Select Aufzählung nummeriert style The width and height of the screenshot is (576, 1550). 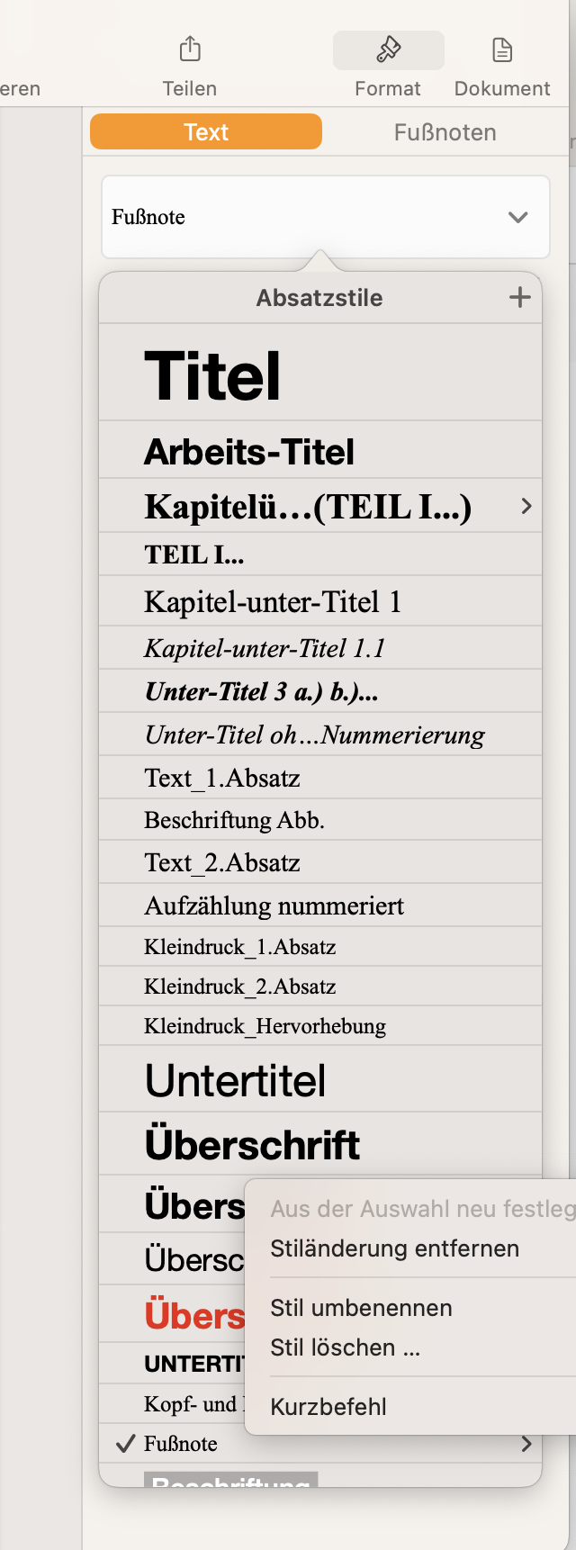pos(274,906)
